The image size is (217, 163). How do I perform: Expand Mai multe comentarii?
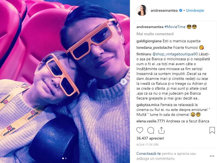[x=155, y=34]
